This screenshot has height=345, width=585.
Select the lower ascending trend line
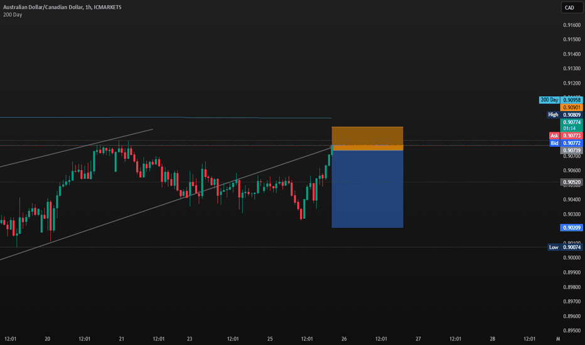coord(165,203)
